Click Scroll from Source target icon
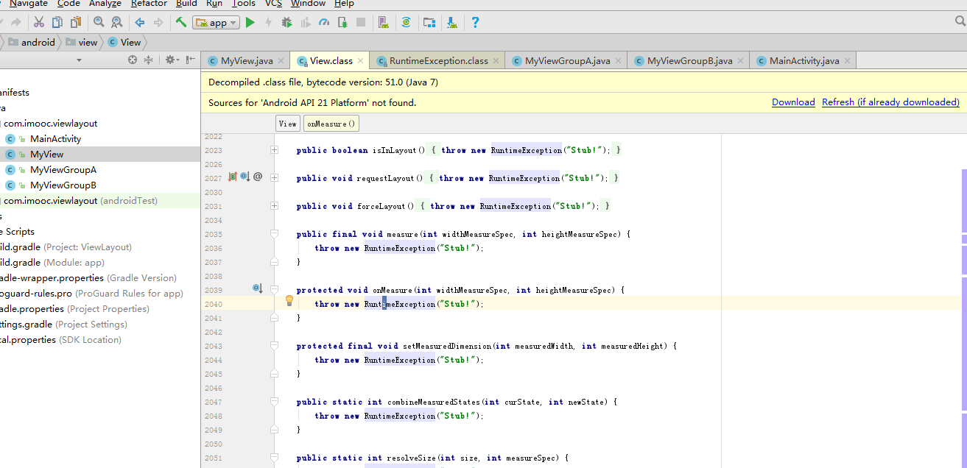This screenshot has height=468, width=967. tap(133, 60)
